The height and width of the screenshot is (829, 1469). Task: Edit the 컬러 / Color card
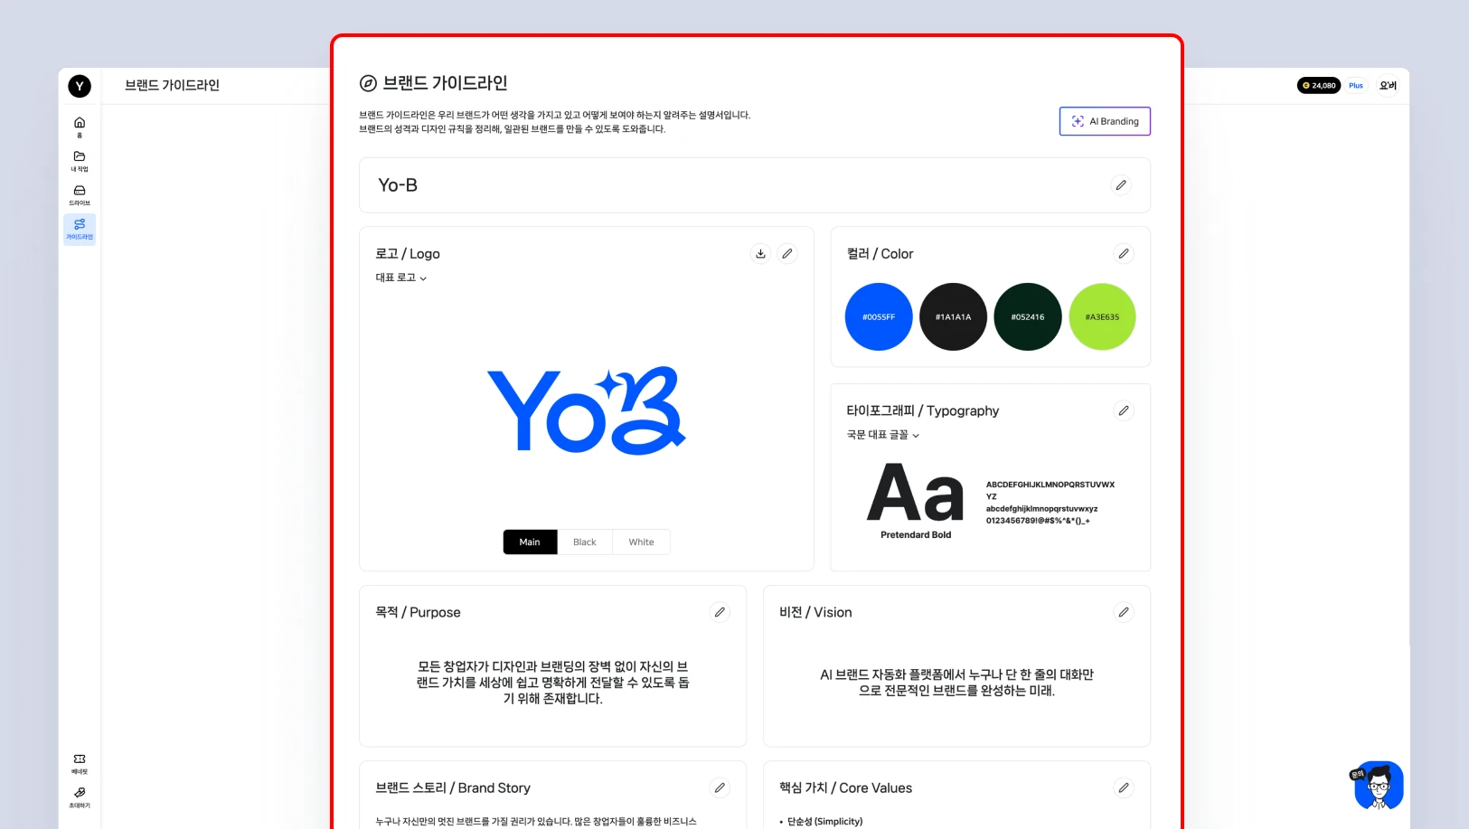[x=1124, y=254]
